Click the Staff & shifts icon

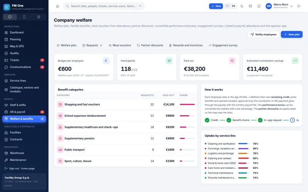6,105
